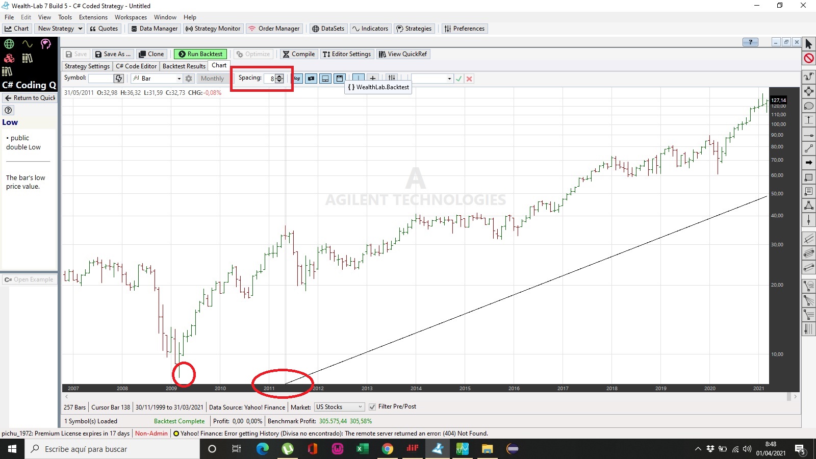The image size is (816, 459).
Task: Toggle the calendar-style chart button
Action: pyautogui.click(x=340, y=79)
